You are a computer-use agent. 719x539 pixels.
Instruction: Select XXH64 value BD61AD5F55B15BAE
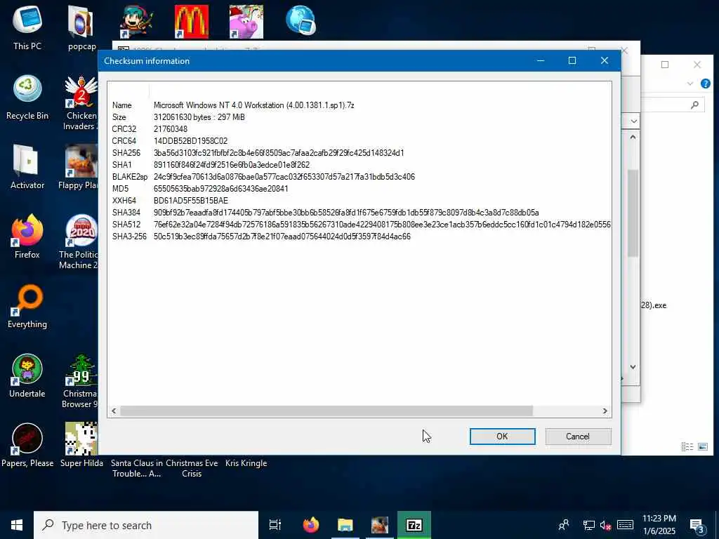click(191, 200)
